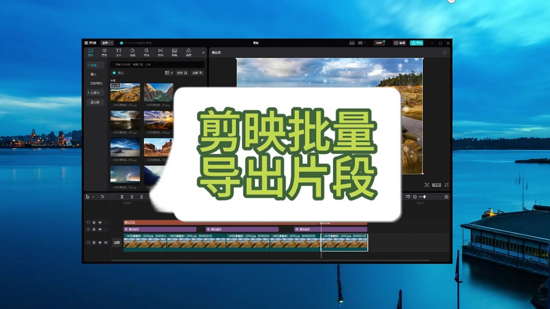Viewport: 550px width, 309px height.
Task: Hide the effects track with eye icon
Action: click(x=100, y=229)
